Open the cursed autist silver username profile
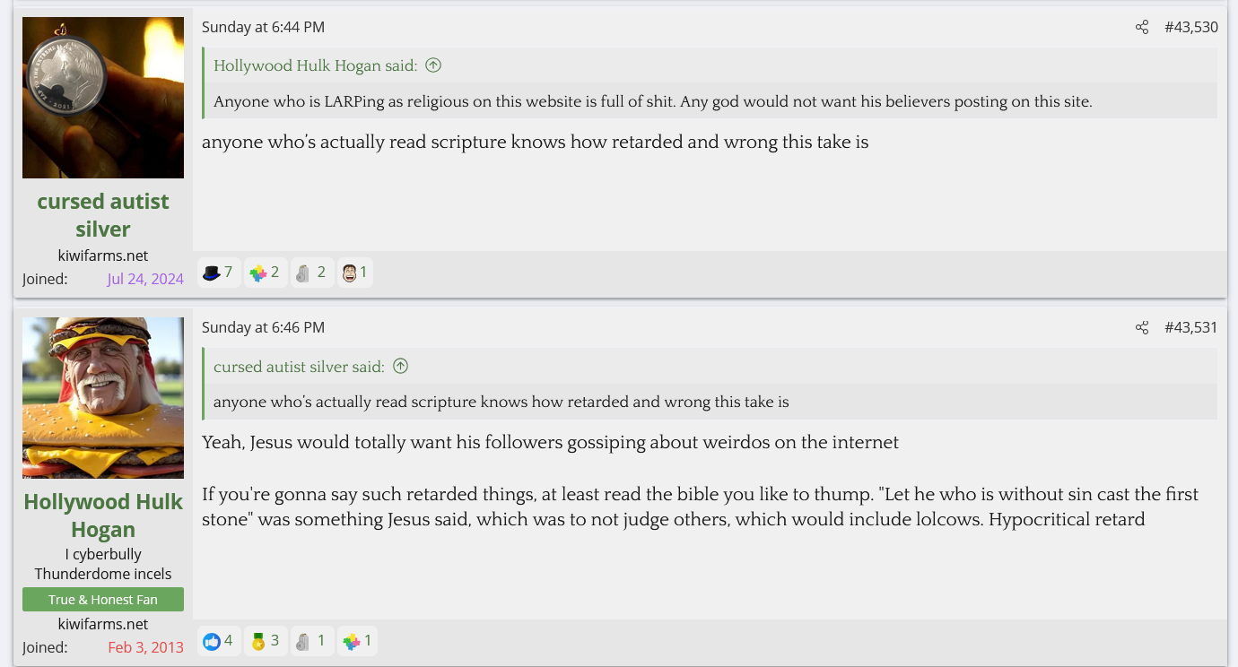 103,215
